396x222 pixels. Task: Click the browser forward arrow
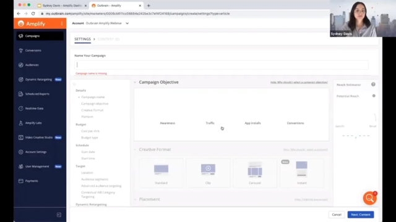pos(26,14)
